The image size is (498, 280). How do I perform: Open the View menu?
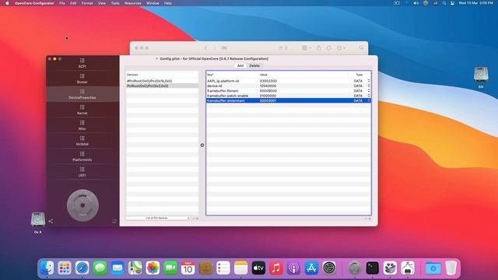pyautogui.click(x=102, y=3)
